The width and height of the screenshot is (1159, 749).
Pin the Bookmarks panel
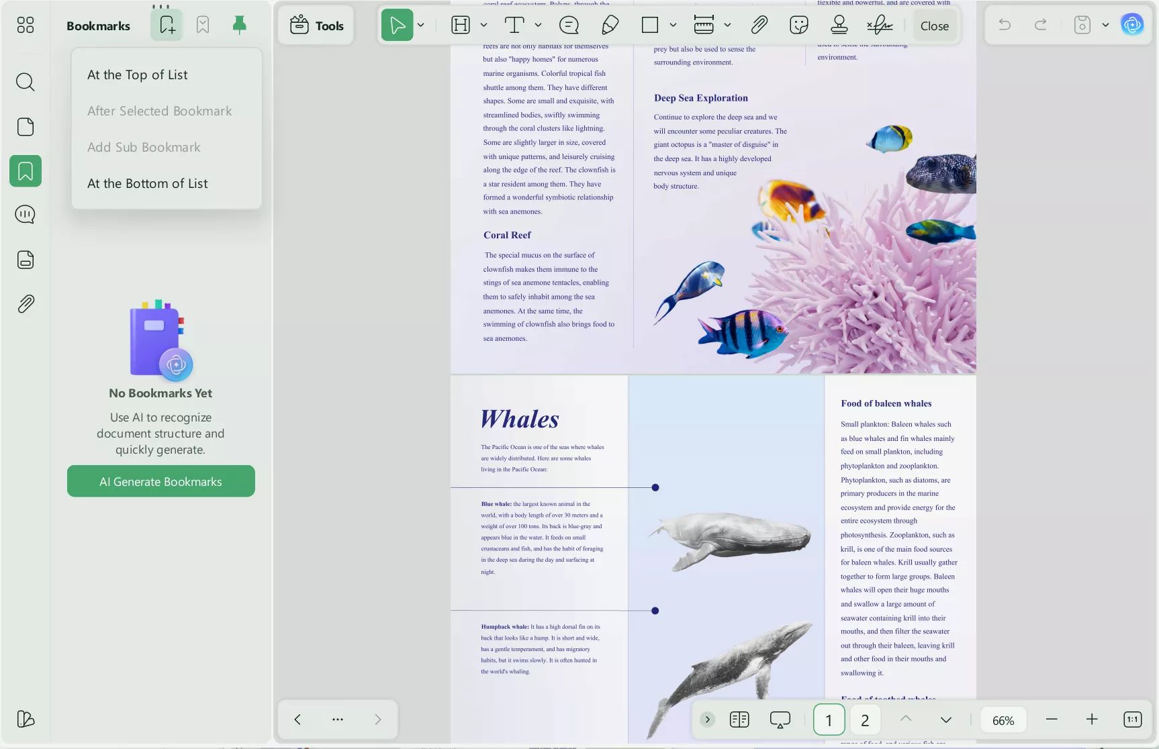point(240,25)
